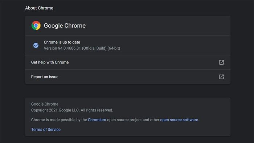This screenshot has height=143, width=254.
Task: Click the 'Chrome is made possible by' sentence
Action: [x=115, y=120]
